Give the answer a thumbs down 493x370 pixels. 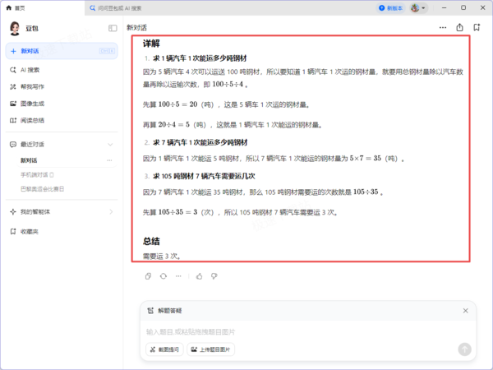click(x=214, y=276)
